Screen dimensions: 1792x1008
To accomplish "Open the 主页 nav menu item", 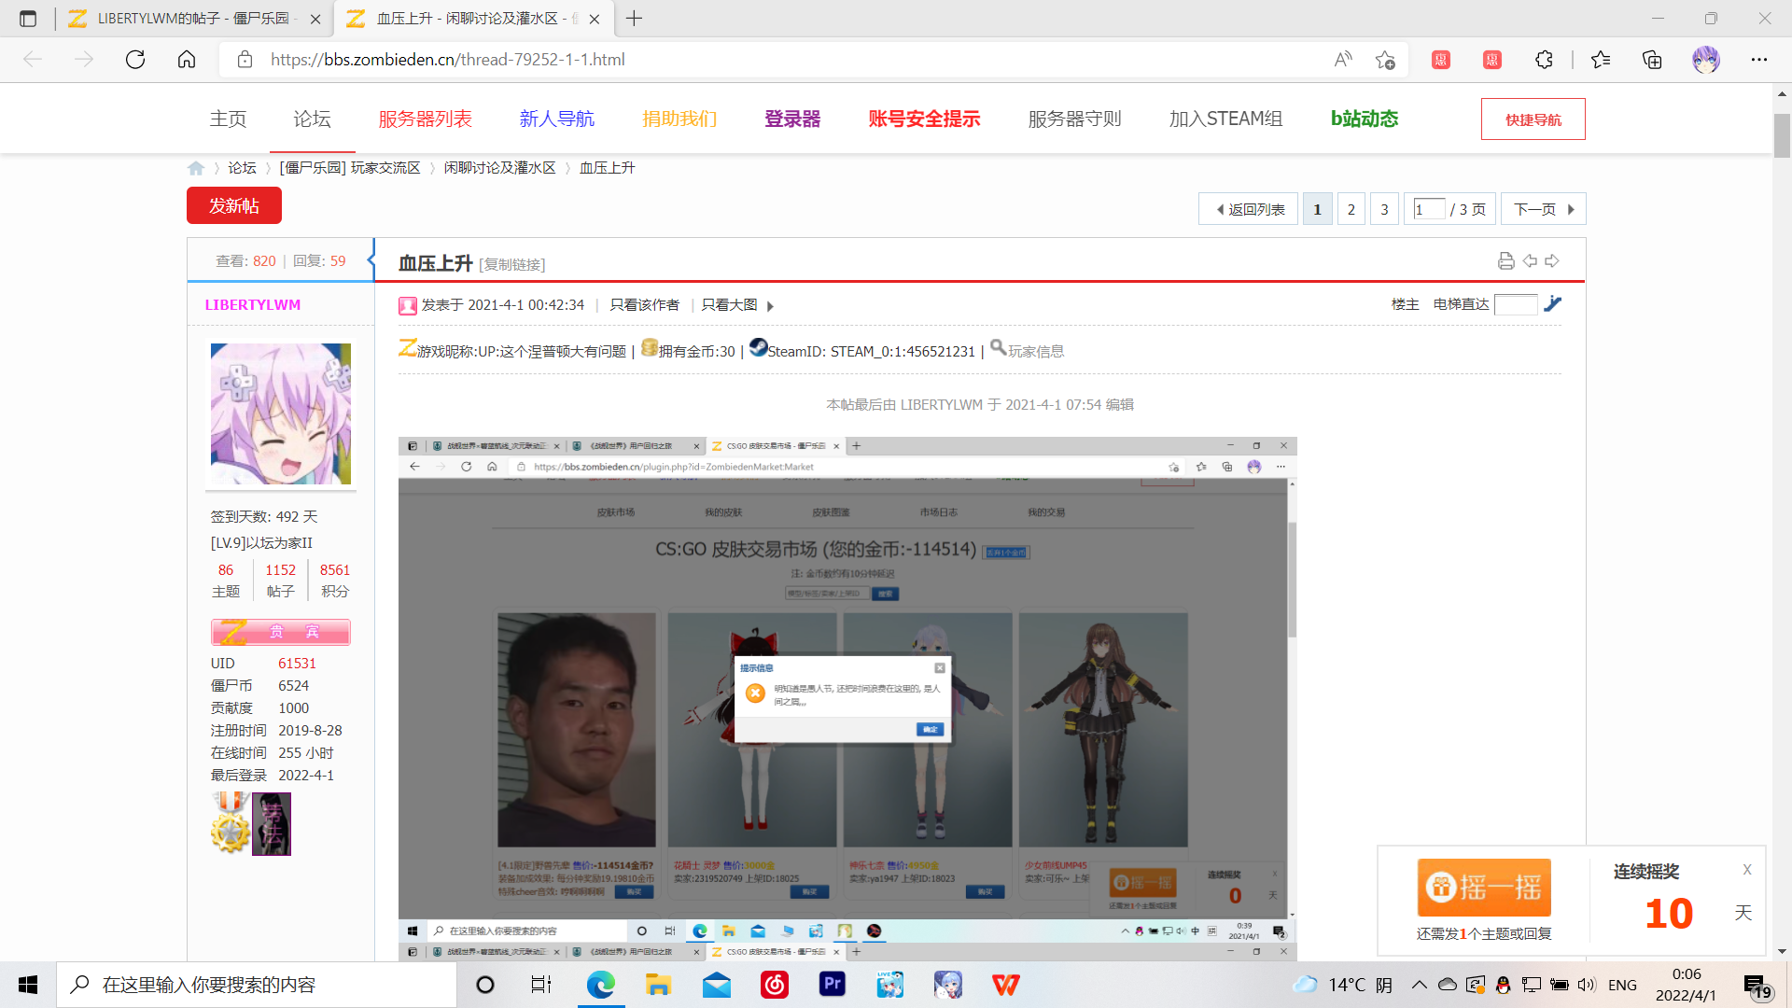I will pyautogui.click(x=228, y=119).
